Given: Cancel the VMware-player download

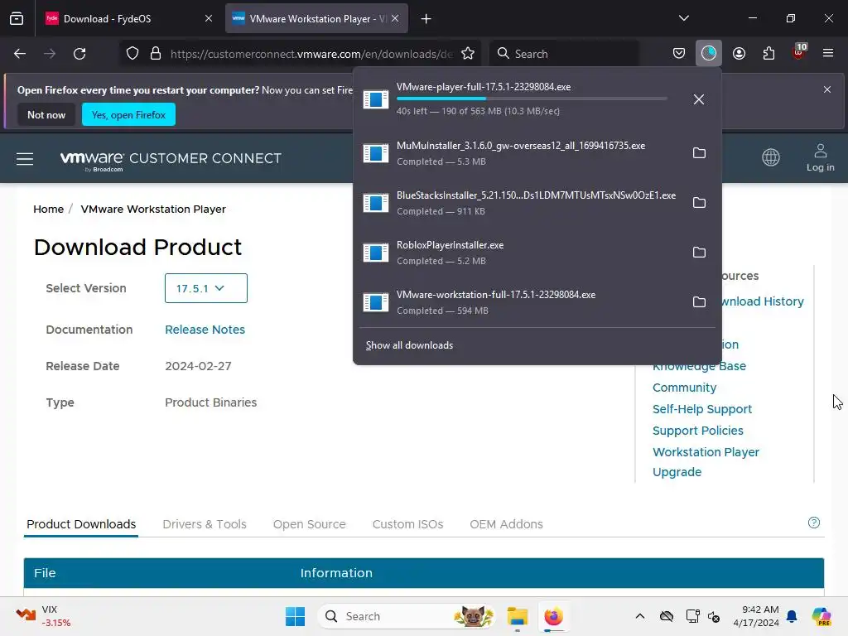Looking at the screenshot, I should (699, 99).
